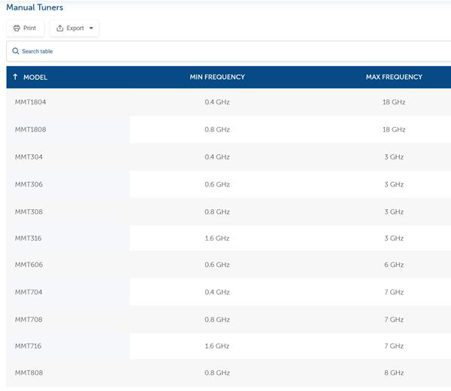The width and height of the screenshot is (451, 391).
Task: Click MMT316 in the table
Action: [x=29, y=238]
